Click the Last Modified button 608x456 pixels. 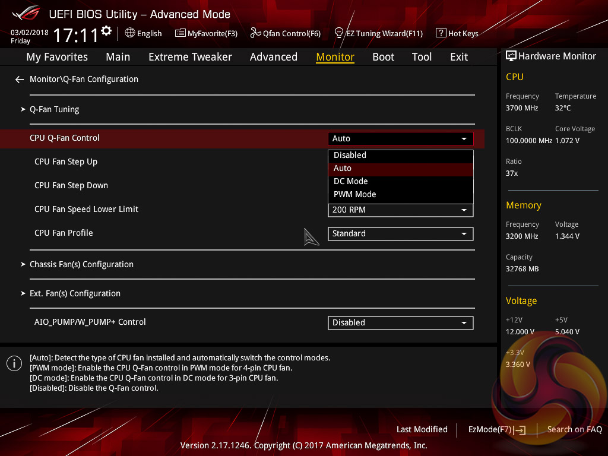tap(422, 429)
